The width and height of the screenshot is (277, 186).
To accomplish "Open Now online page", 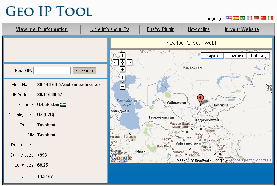I will point(199,29).
